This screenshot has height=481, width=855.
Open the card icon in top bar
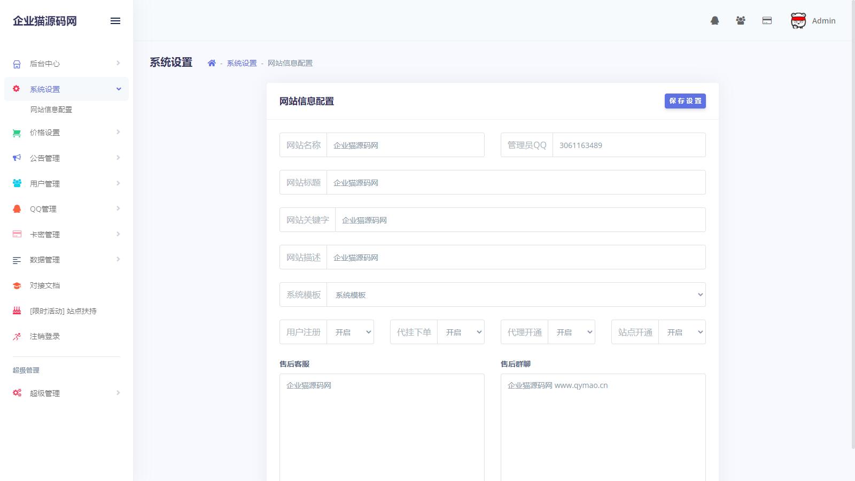tap(767, 21)
